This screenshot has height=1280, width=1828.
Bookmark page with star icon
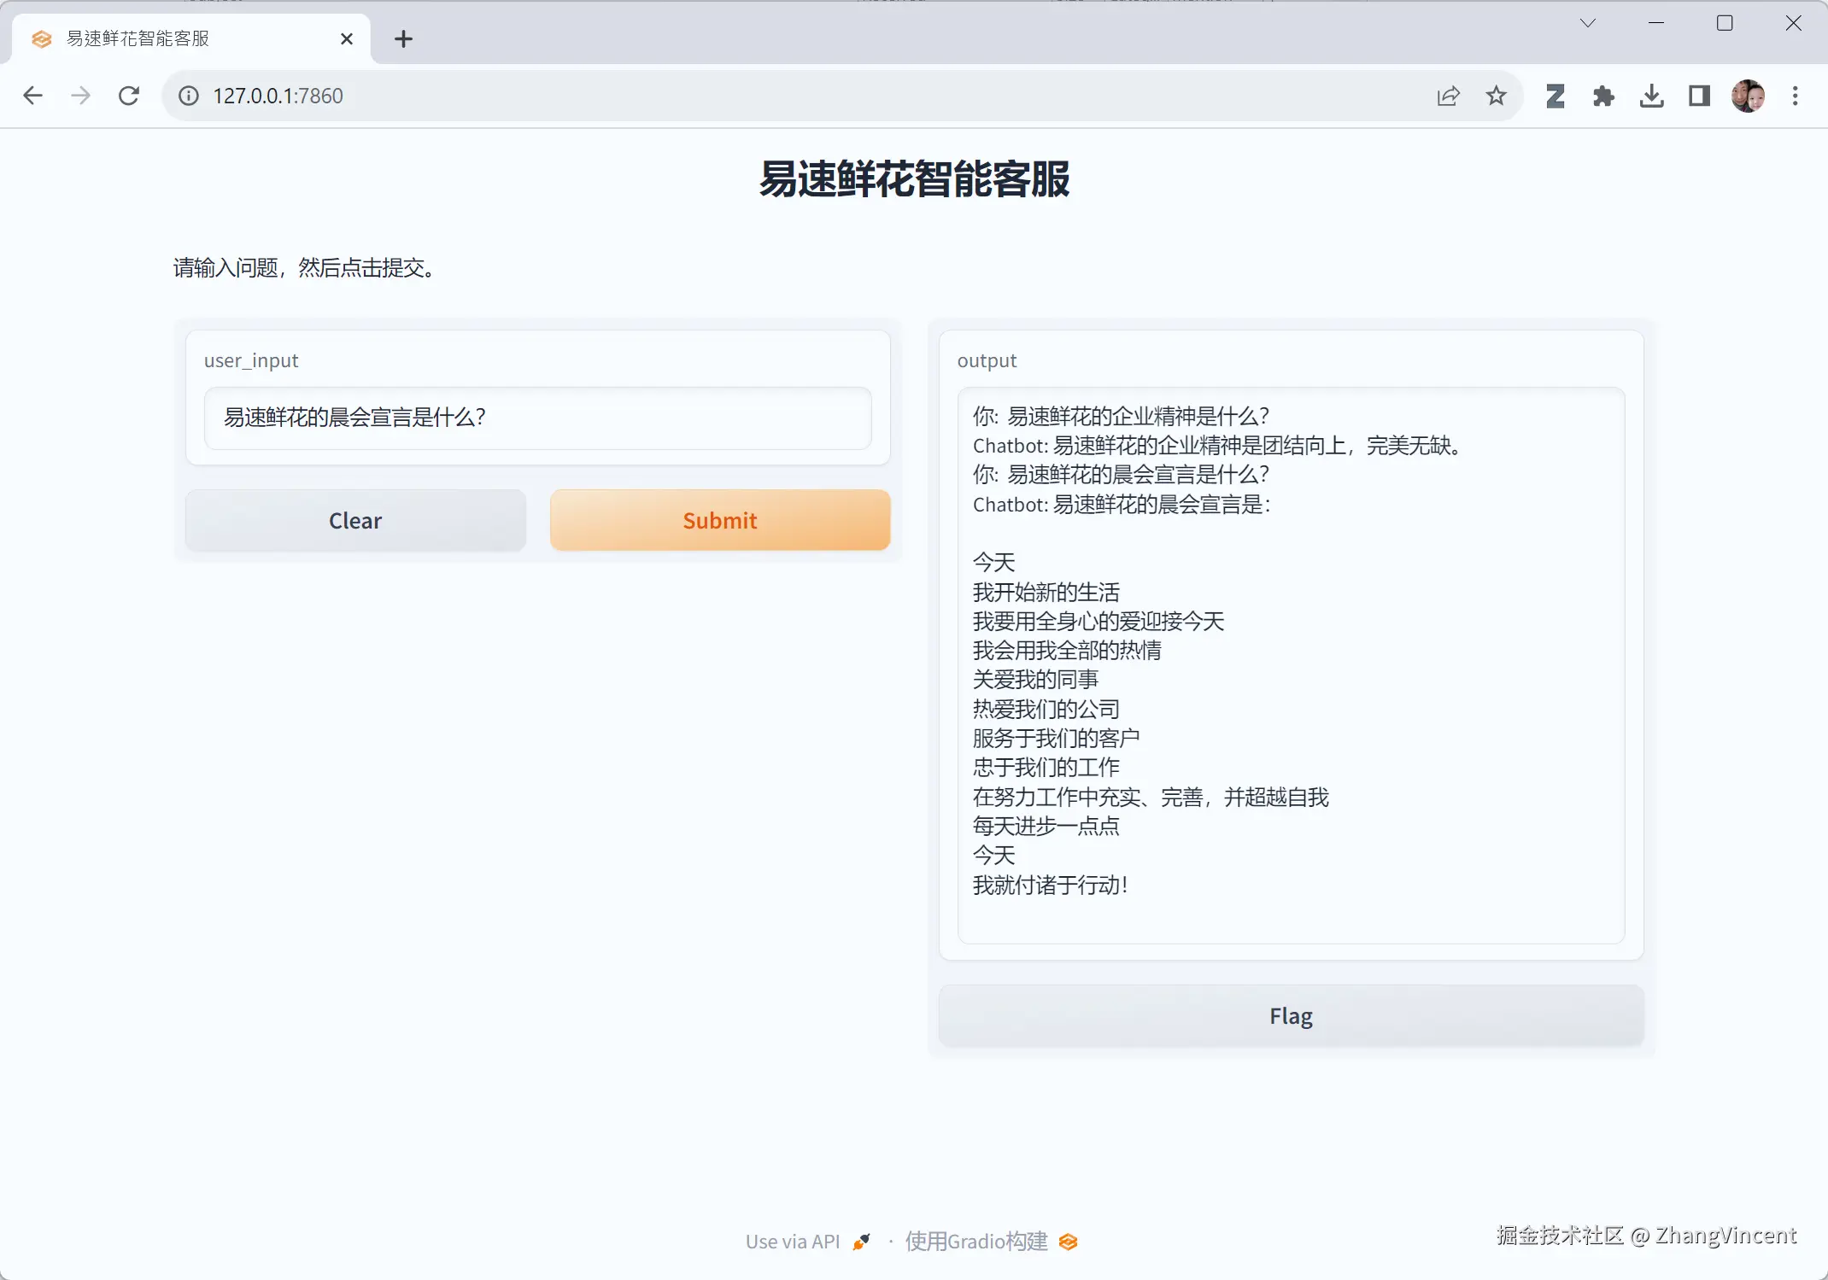(x=1496, y=96)
